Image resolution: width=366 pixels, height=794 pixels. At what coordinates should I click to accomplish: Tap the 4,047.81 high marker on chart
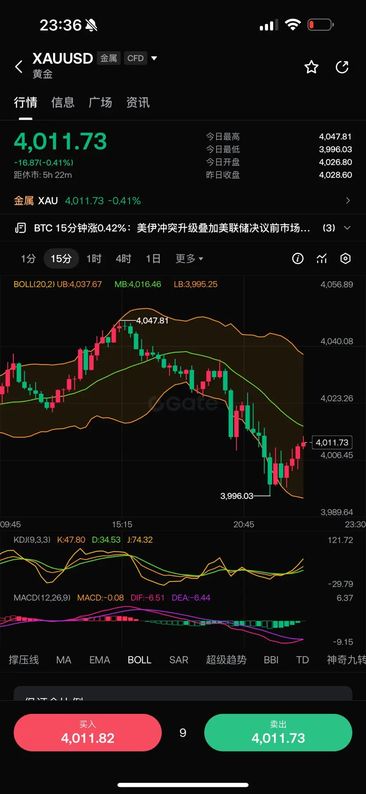152,321
